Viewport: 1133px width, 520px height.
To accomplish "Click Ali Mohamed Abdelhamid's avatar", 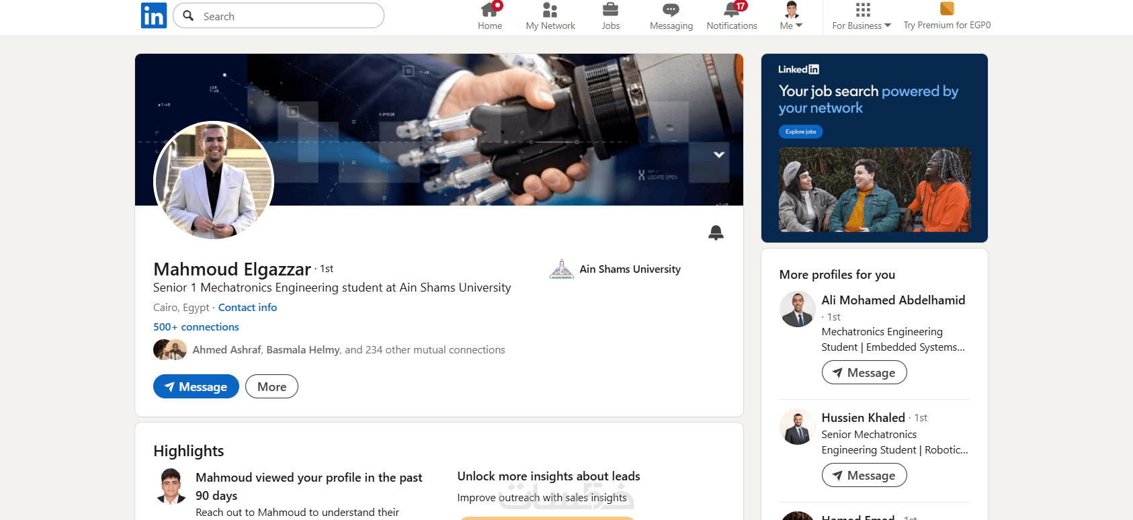I will [x=798, y=309].
